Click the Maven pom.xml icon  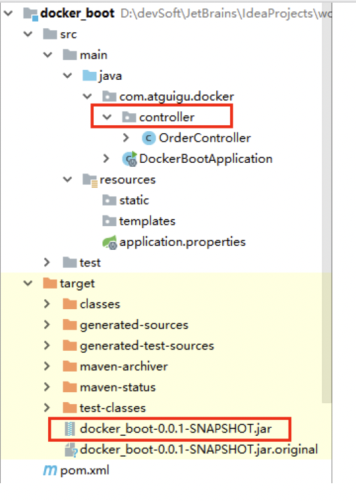pos(50,470)
